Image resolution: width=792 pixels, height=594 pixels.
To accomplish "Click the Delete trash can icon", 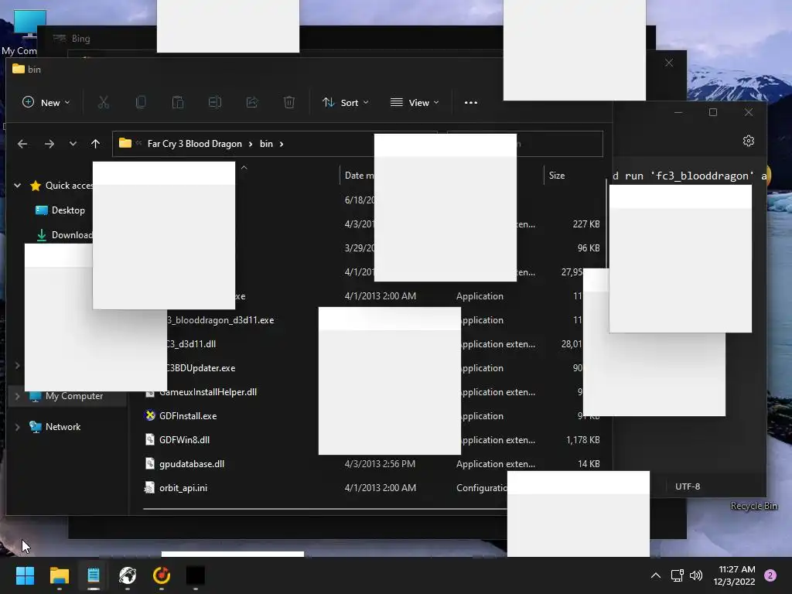I will pyautogui.click(x=289, y=103).
